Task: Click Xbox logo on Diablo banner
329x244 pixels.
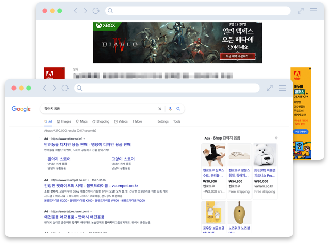Action: [106, 26]
